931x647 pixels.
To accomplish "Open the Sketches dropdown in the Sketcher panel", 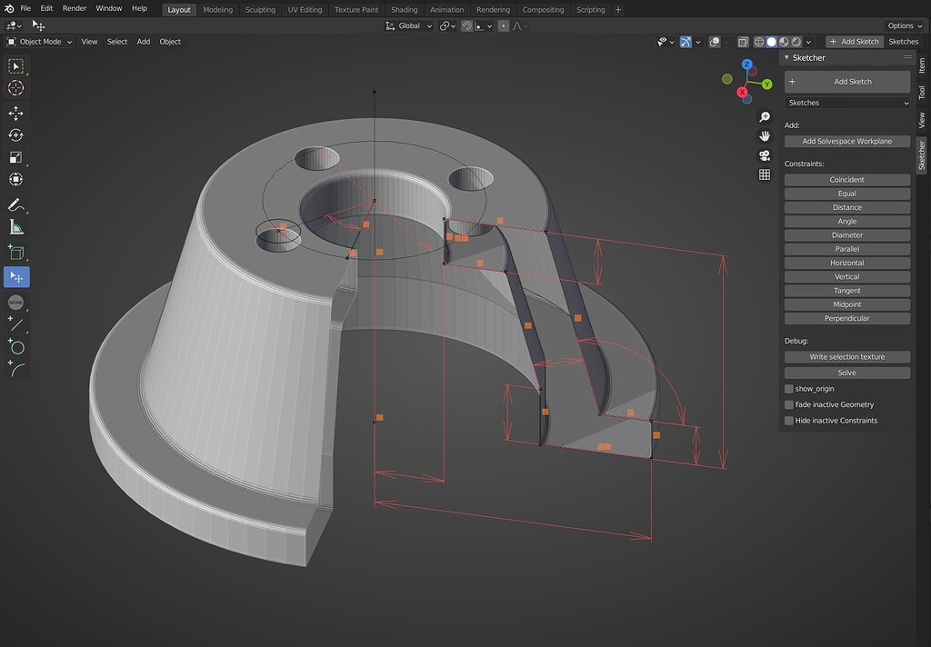I will click(846, 102).
